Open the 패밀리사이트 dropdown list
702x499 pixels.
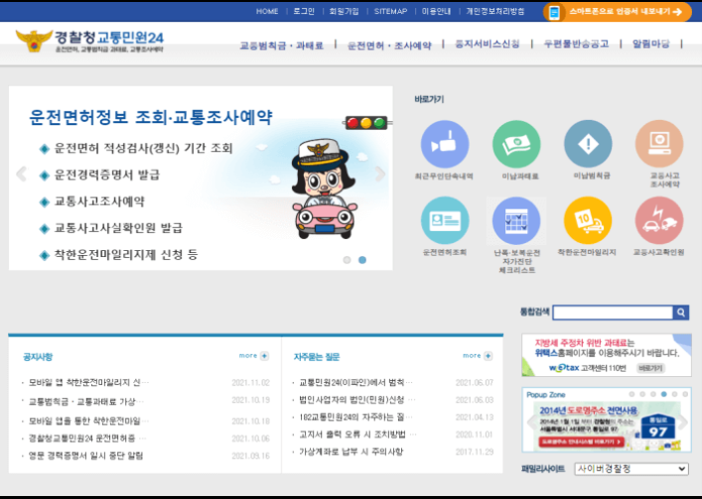(632, 469)
